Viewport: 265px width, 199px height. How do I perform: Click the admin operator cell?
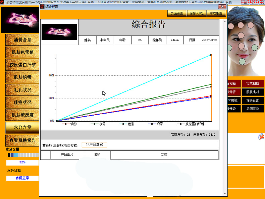[x=175, y=40]
